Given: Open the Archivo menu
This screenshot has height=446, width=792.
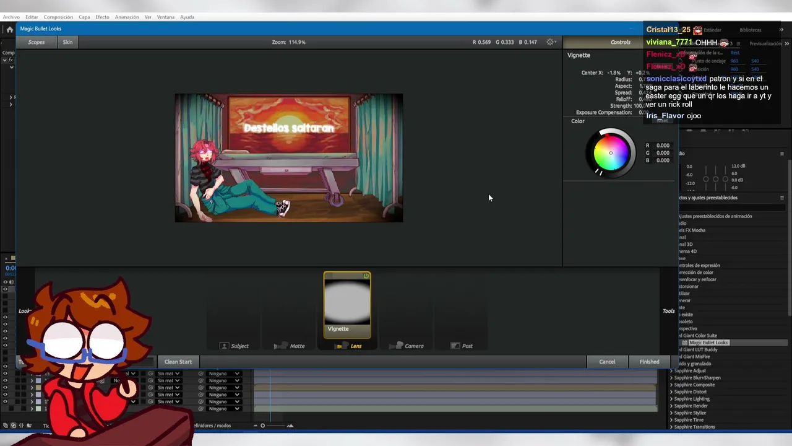Looking at the screenshot, I should (11, 17).
